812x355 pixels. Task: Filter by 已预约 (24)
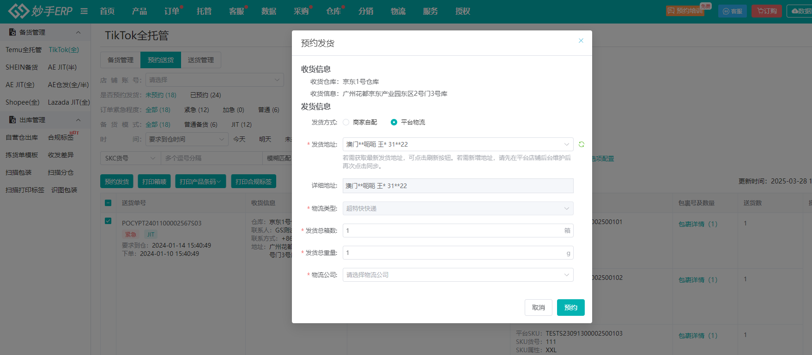206,95
